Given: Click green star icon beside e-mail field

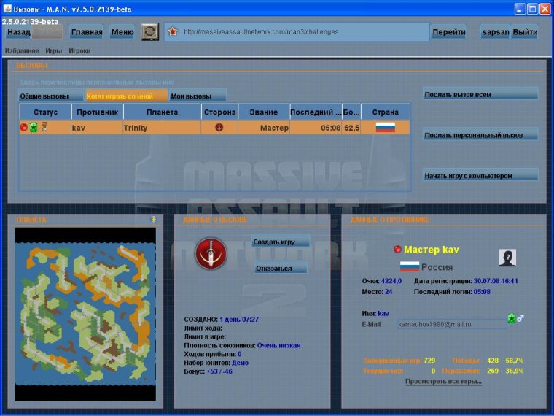Looking at the screenshot, I should [511, 318].
